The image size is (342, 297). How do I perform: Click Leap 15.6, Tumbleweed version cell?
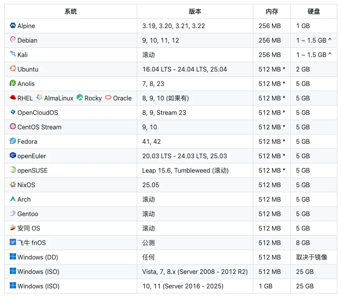point(185,170)
